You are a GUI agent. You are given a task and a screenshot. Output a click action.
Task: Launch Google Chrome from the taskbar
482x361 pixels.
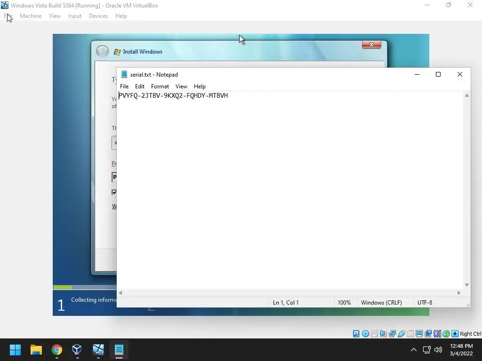coord(57,350)
